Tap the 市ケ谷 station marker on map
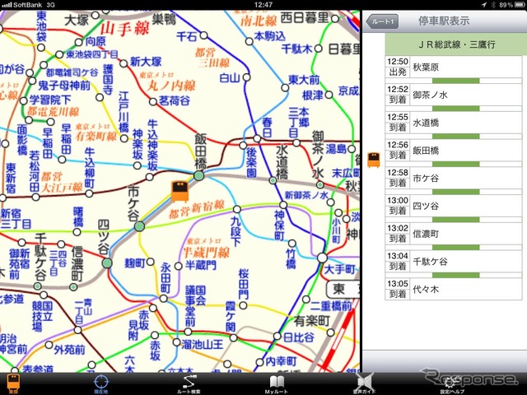 pos(139,226)
